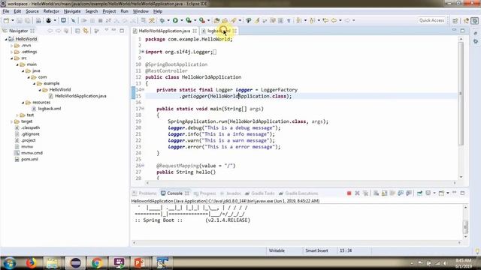Click Remove Launch gray X in Console
Viewport: 481px width, 270px height.
357,193
